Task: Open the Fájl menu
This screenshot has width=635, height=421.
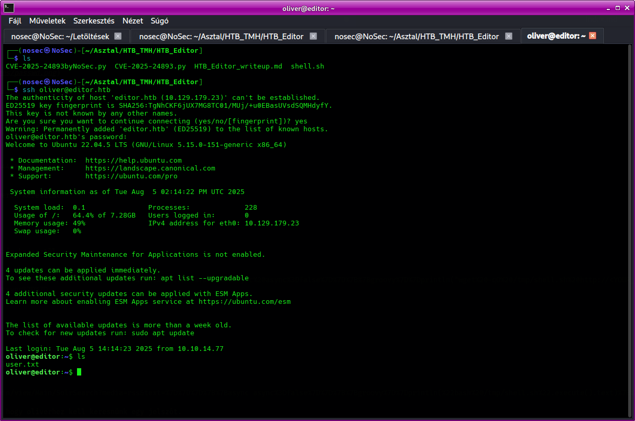Action: [x=15, y=21]
